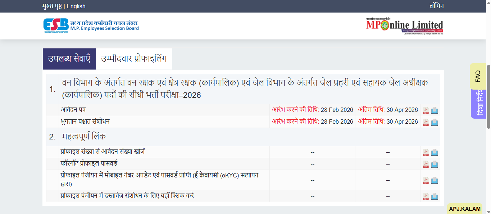Click the apply icon for भुगतान पश्चात संशोधन
Viewport: 491px width, 214px height.
pos(434,122)
